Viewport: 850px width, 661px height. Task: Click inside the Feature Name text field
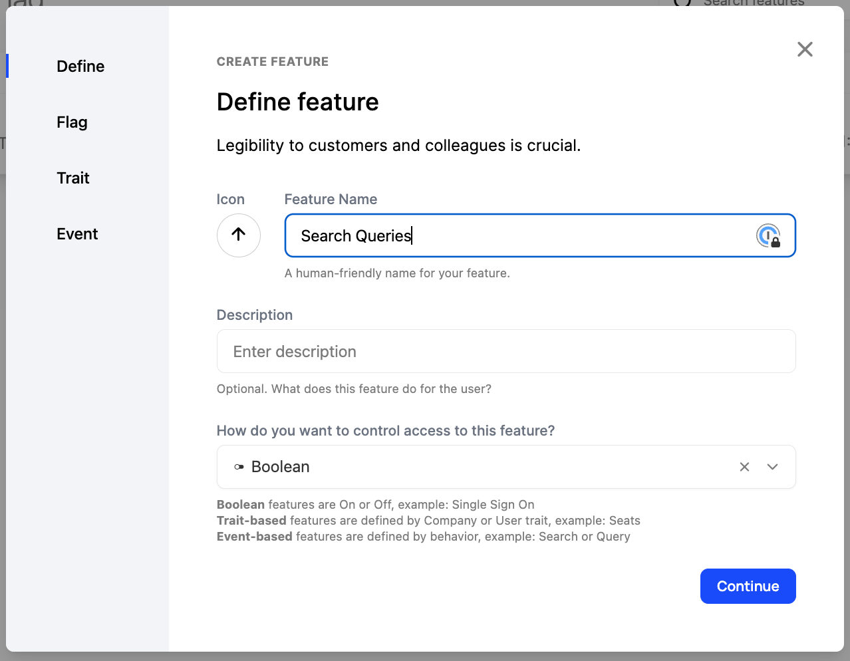coord(505,235)
